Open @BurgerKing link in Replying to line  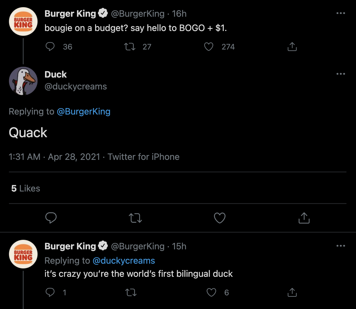coord(83,112)
